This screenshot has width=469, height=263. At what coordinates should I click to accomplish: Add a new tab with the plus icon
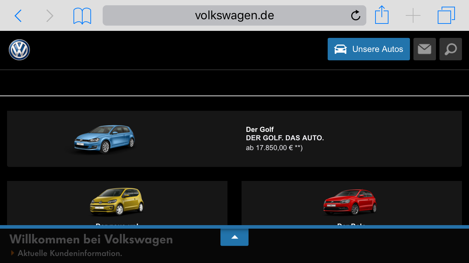(x=413, y=16)
